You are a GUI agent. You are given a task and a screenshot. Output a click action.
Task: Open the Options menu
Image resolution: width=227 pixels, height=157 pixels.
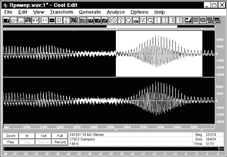(140, 12)
